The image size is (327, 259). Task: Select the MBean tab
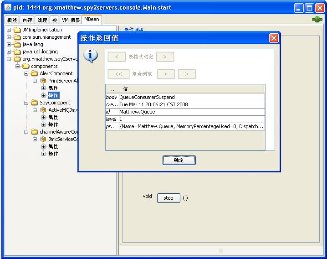(x=92, y=20)
